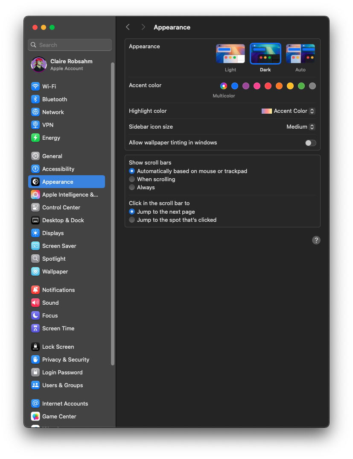The width and height of the screenshot is (353, 459).
Task: Click the Wi-Fi icon in sidebar
Action: pos(35,86)
